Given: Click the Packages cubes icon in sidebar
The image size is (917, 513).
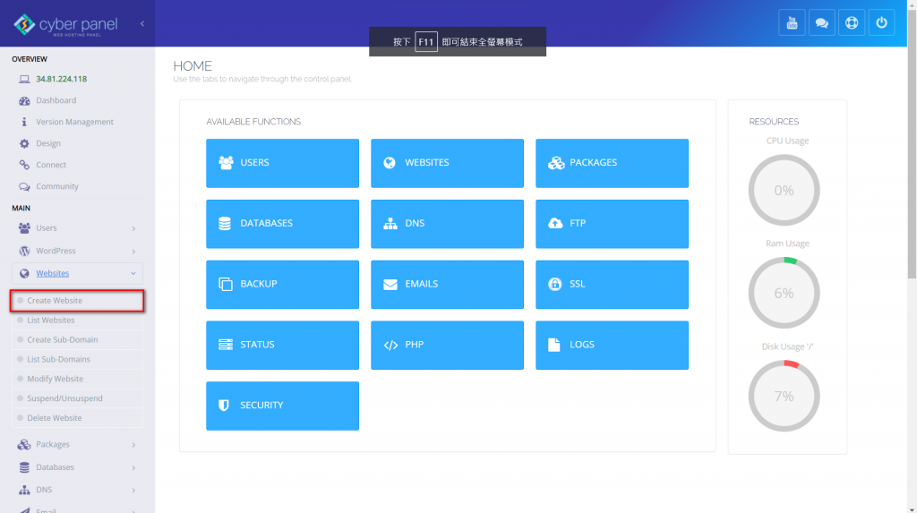Looking at the screenshot, I should [24, 445].
